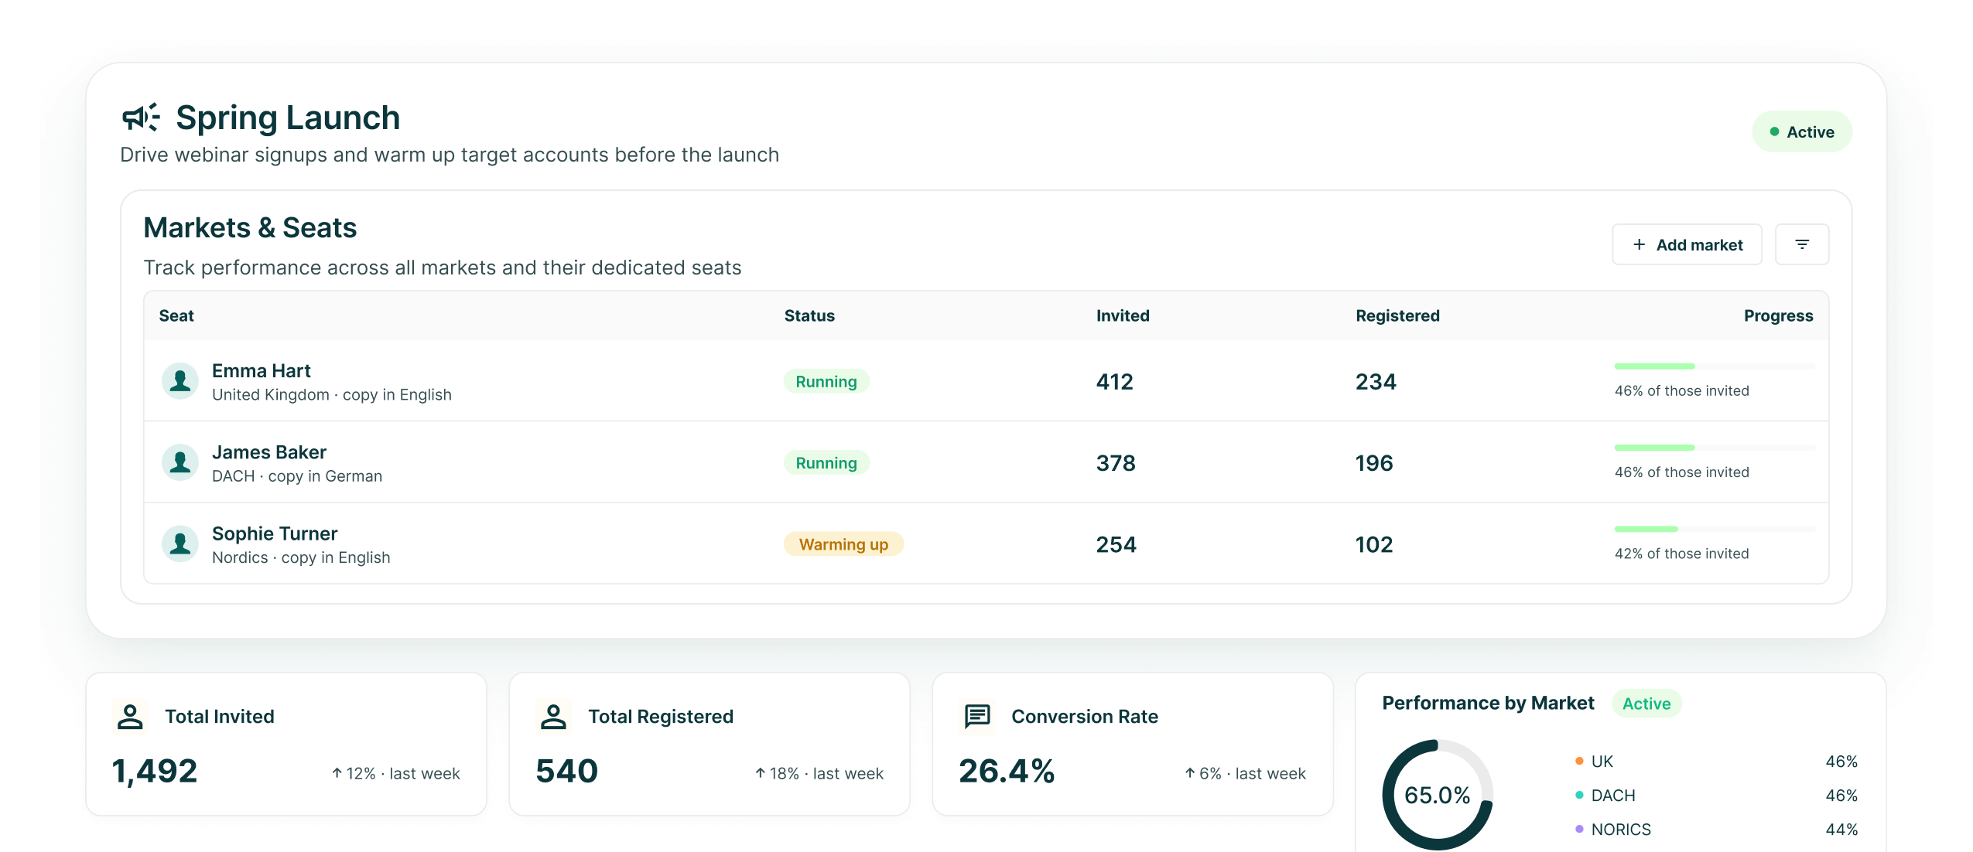Click Sophie Turner's Warming up badge
The height and width of the screenshot is (852, 1973).
(843, 544)
